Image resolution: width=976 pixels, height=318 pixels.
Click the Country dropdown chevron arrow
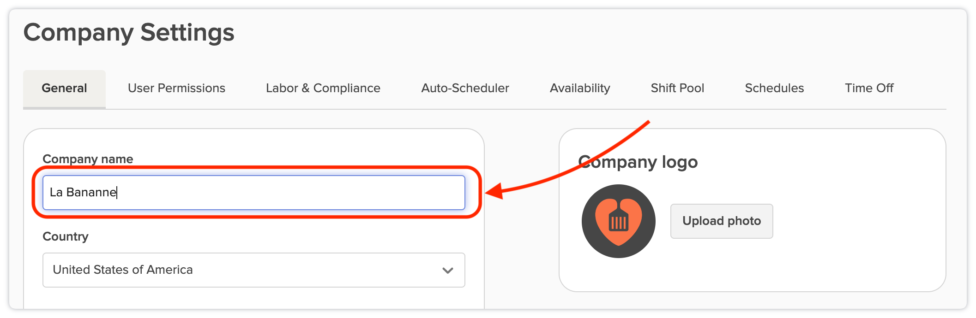coord(447,271)
